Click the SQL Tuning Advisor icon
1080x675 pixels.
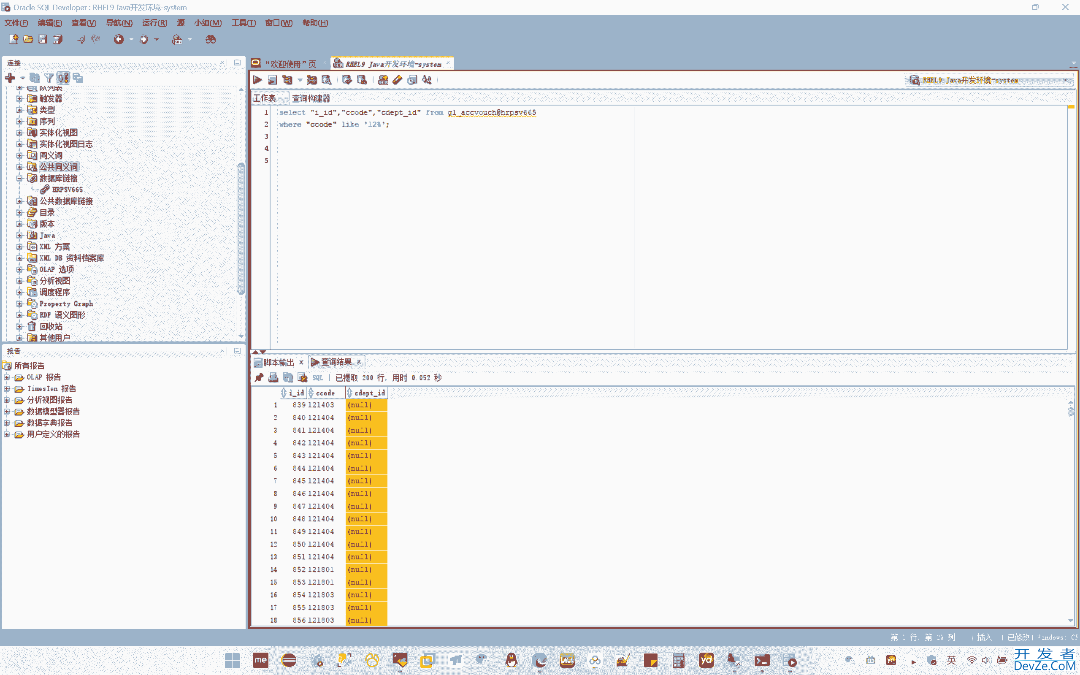[x=326, y=80]
